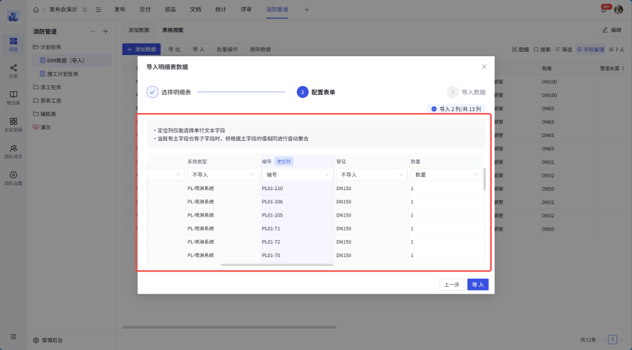Click the plus icon beside 消防管道 panel title
The image size is (632, 350).
click(106, 31)
